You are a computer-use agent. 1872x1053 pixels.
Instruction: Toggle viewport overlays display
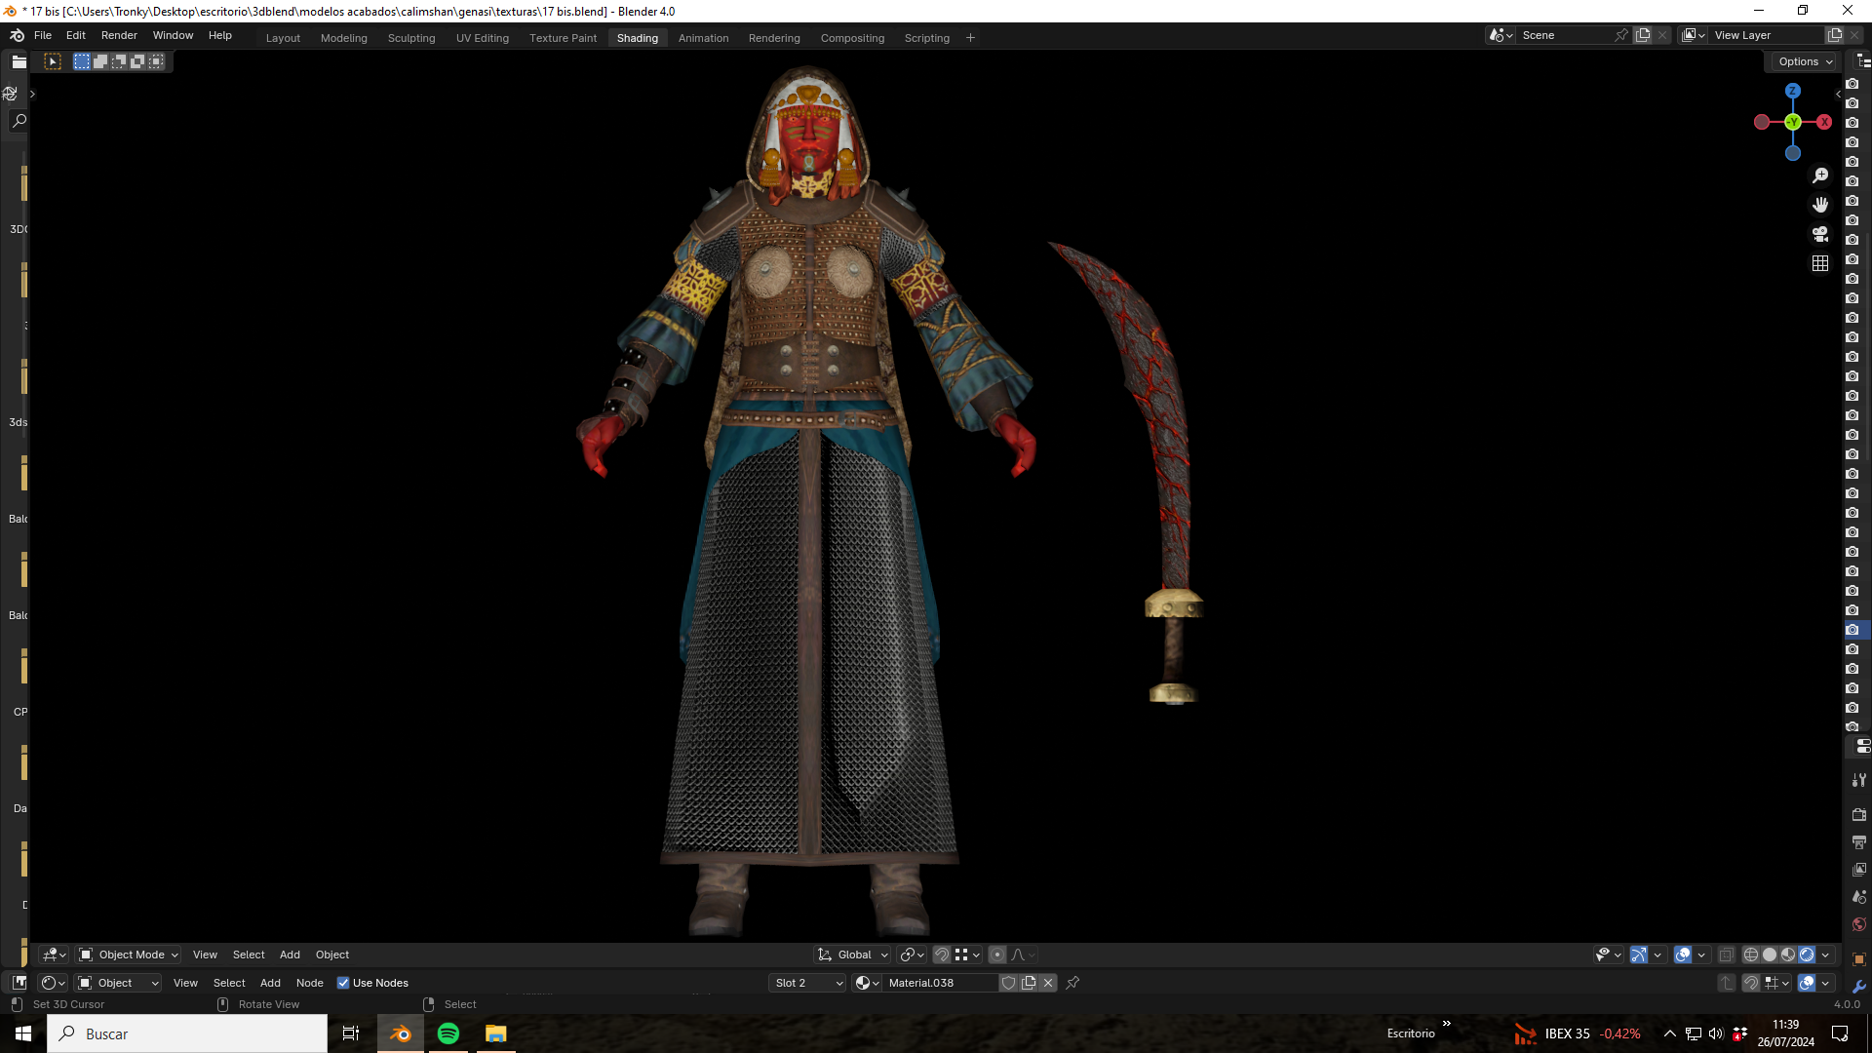click(x=1683, y=955)
